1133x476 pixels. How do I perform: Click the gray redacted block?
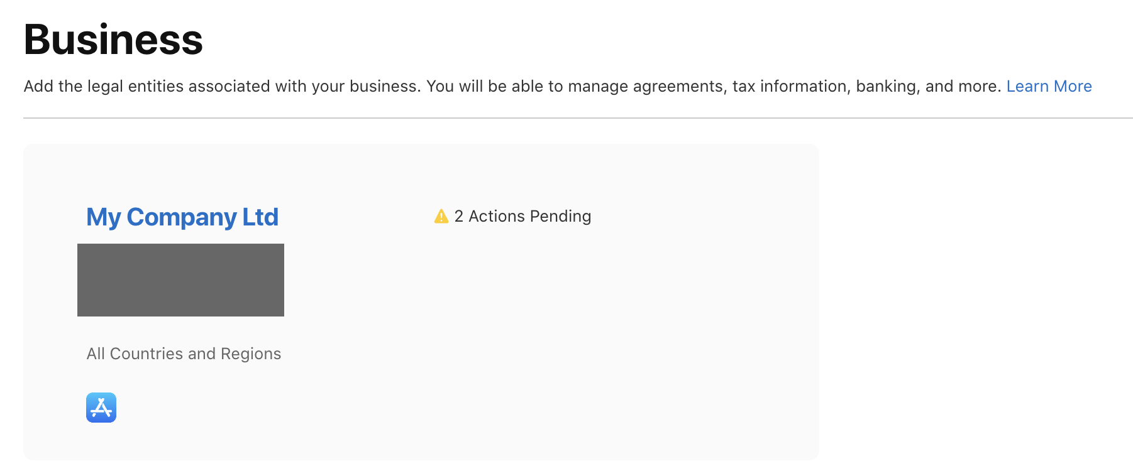coord(180,280)
